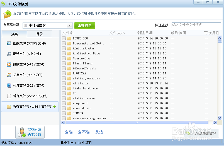Tick the checkbox for commonLogic
The height and width of the screenshot is (146, 224).
coord(64,108)
